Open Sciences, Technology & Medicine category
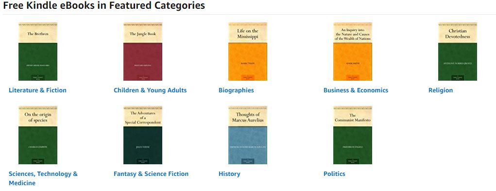This screenshot has width=496, height=191. click(43, 178)
